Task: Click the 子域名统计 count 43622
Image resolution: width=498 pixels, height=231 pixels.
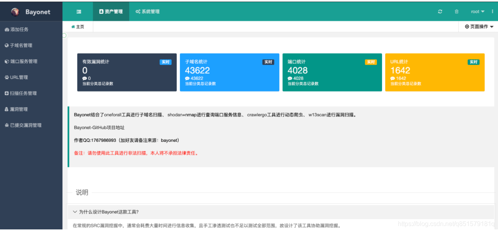Action: tap(197, 71)
